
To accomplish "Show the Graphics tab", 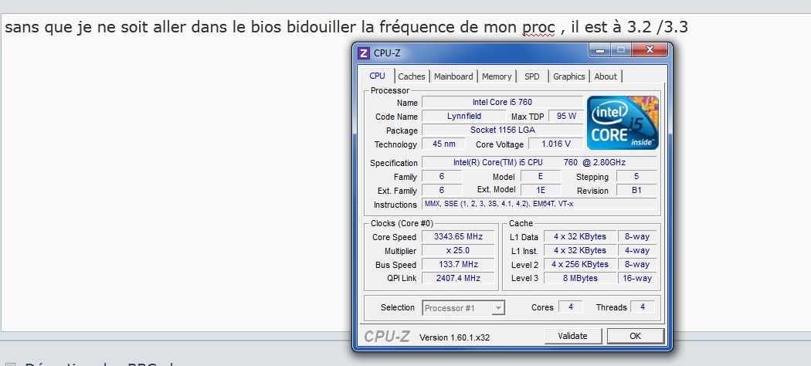I will (568, 76).
